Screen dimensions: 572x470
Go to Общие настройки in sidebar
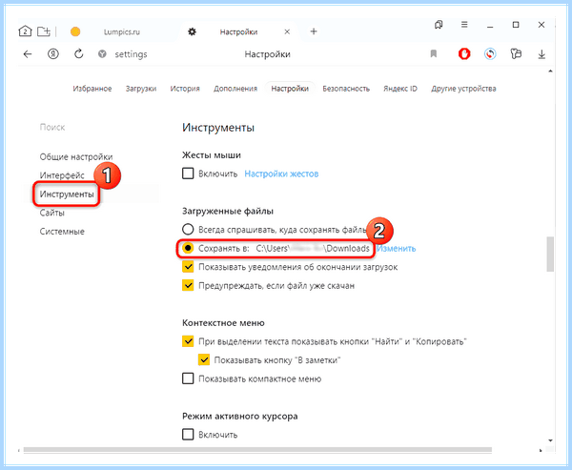76,157
